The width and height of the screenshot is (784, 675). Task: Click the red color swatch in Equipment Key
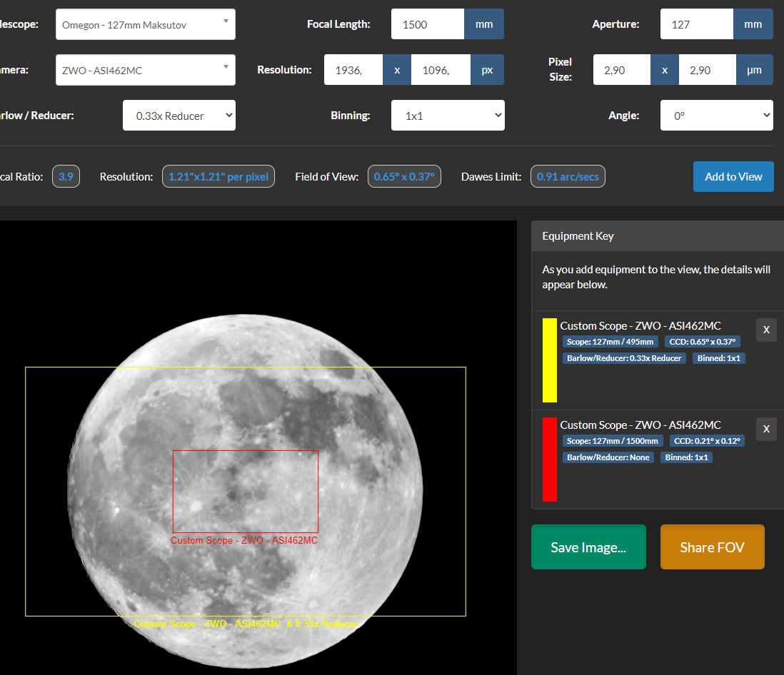[x=550, y=460]
